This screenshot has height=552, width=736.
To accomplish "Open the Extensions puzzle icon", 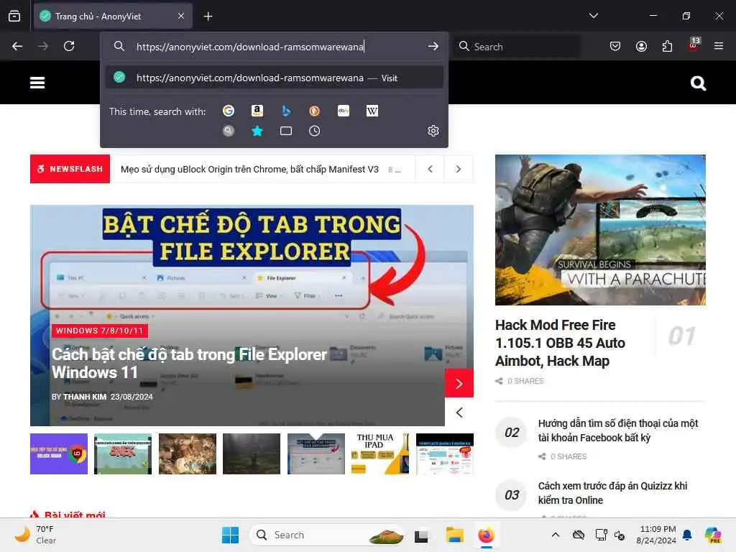I will pos(667,46).
